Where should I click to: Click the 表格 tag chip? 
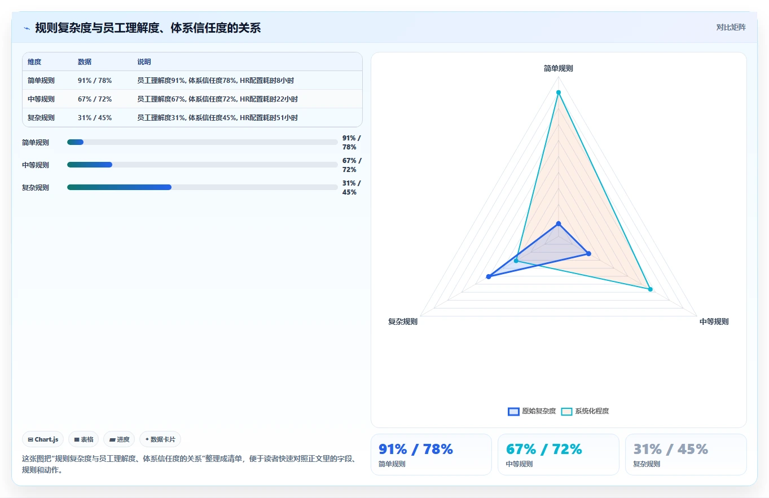point(84,439)
